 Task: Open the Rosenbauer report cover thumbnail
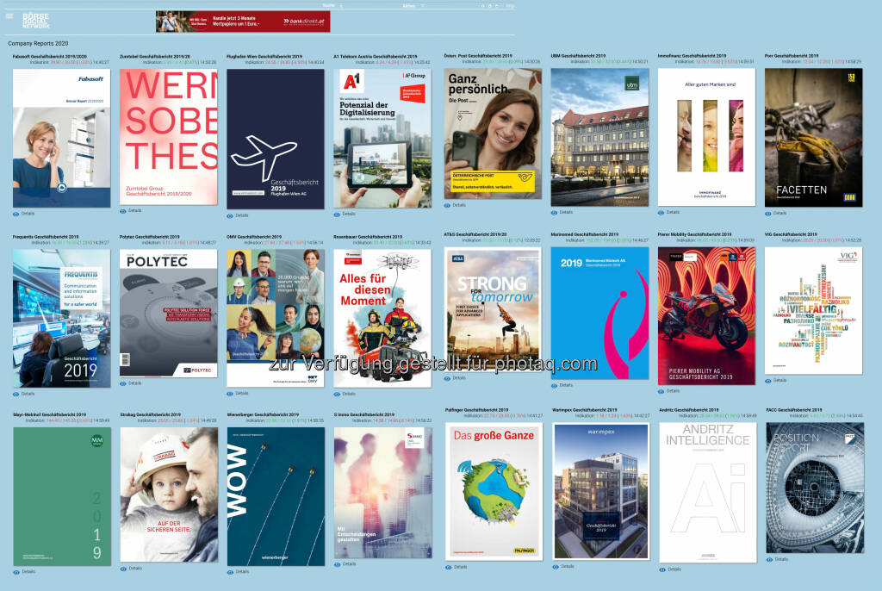point(382,318)
